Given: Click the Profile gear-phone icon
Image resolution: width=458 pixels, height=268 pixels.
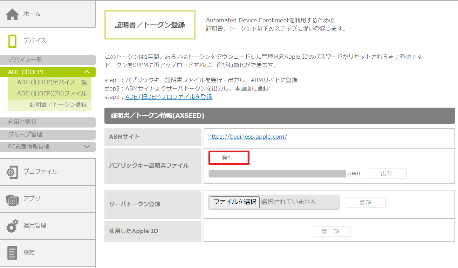Looking at the screenshot, I should [x=12, y=172].
